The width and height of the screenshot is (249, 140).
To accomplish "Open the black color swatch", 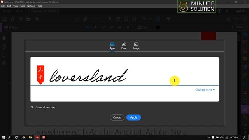I will 158,28.
